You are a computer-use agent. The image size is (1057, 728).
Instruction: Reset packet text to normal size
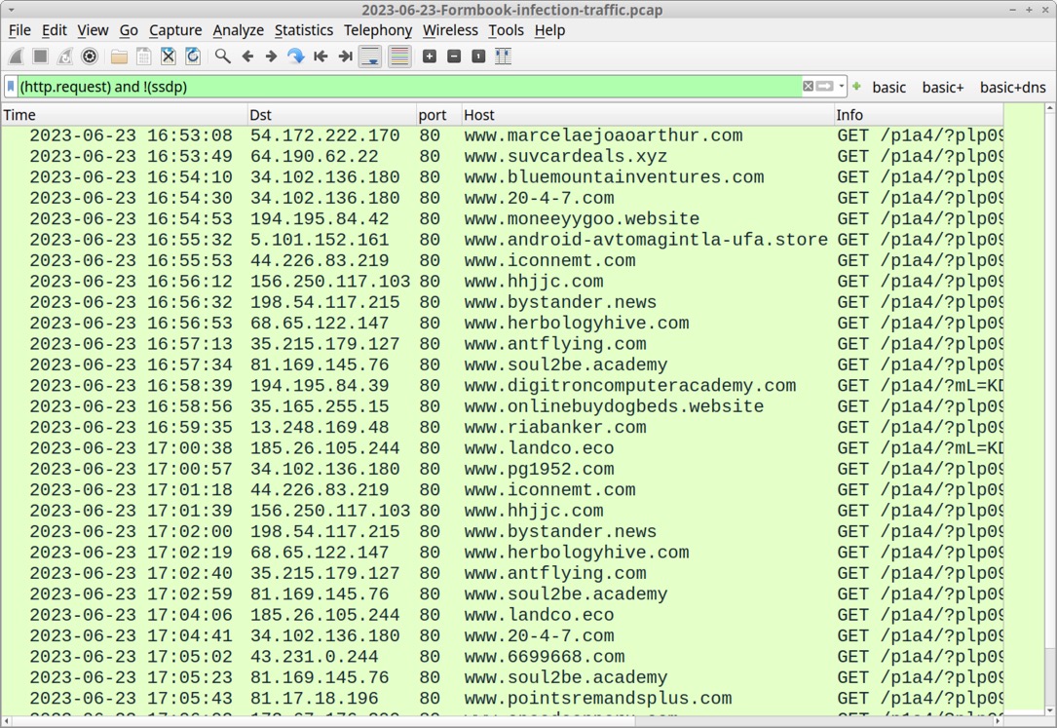tap(478, 57)
